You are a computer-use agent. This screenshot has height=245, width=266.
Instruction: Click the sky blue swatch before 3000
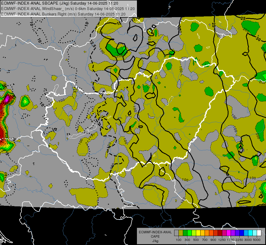point(246,233)
